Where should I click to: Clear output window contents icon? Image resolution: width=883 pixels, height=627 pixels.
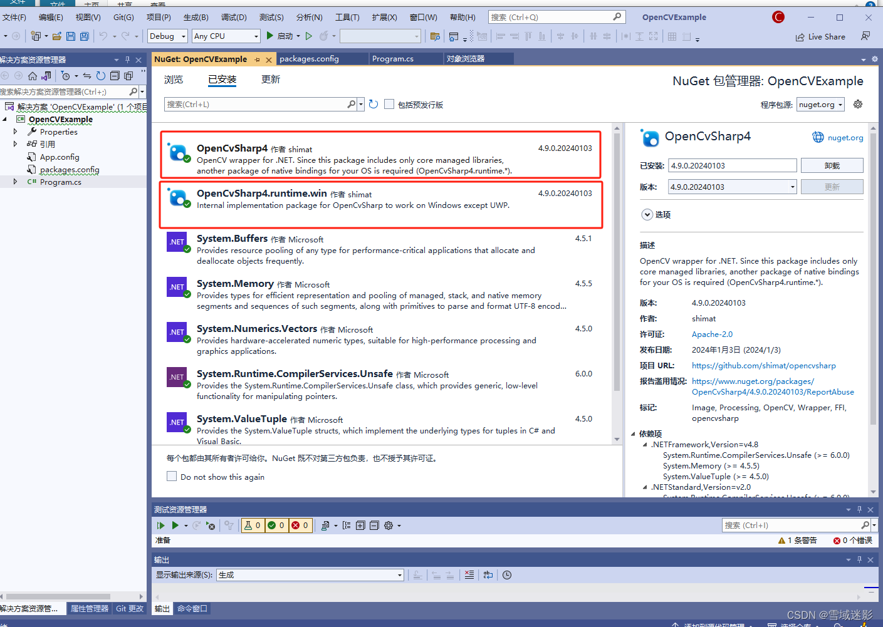click(x=469, y=575)
